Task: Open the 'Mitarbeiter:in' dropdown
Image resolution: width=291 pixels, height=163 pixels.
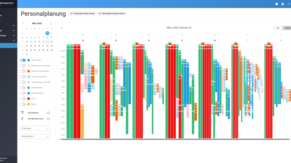Action: click(x=35, y=136)
